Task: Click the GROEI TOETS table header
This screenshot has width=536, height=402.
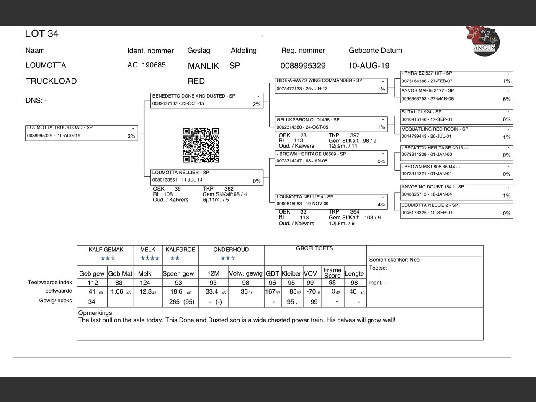Action: (314, 249)
